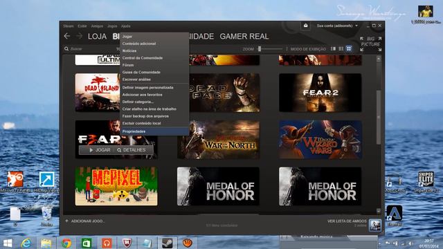Select Central da Comunidade entry
Viewport: 443px width, 249px height.
click(154, 58)
